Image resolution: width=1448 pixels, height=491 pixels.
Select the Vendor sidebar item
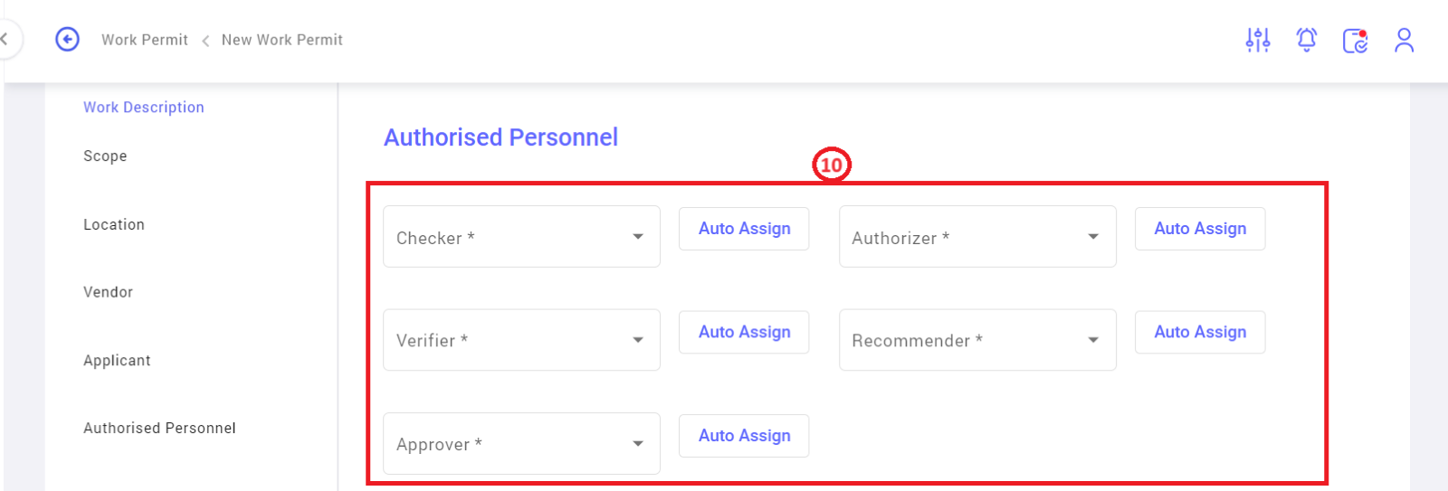click(x=108, y=292)
